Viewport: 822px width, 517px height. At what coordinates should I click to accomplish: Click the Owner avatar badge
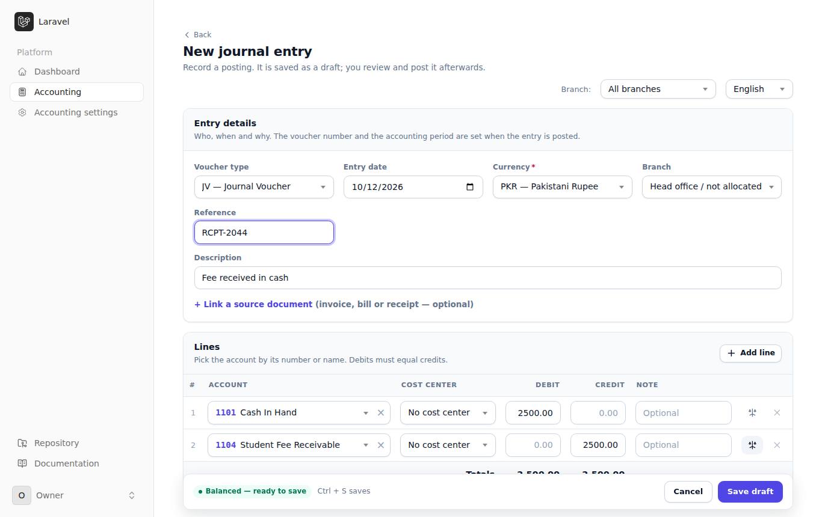22,495
